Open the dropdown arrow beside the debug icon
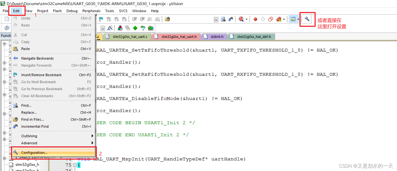Screen dimensions: 397x171 (x=247, y=19)
